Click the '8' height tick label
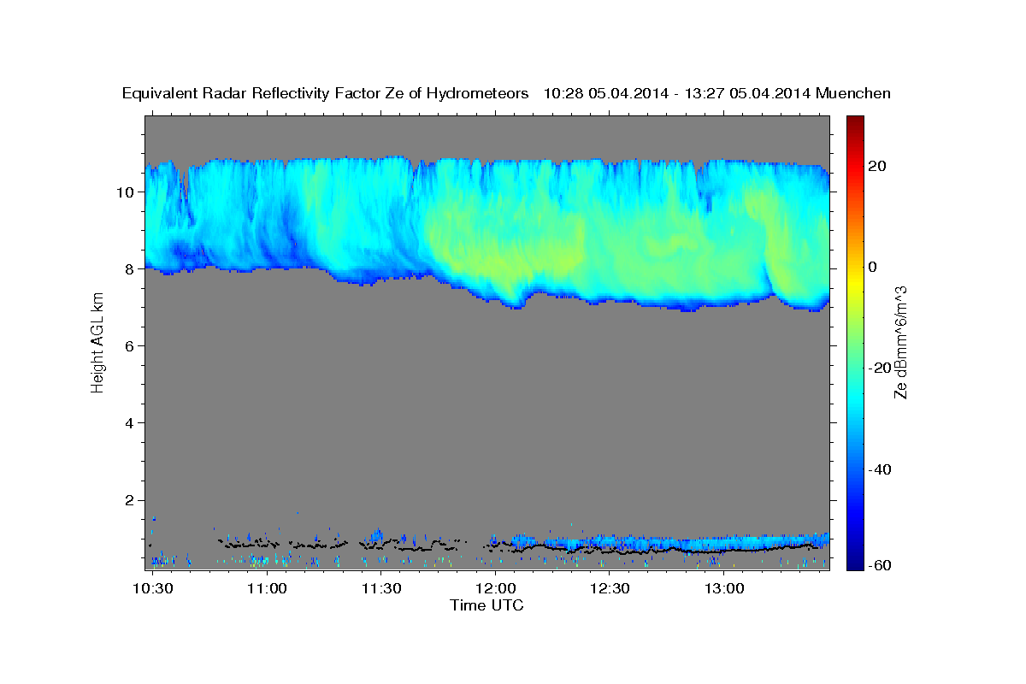This screenshot has height=684, width=1026. pyautogui.click(x=132, y=268)
